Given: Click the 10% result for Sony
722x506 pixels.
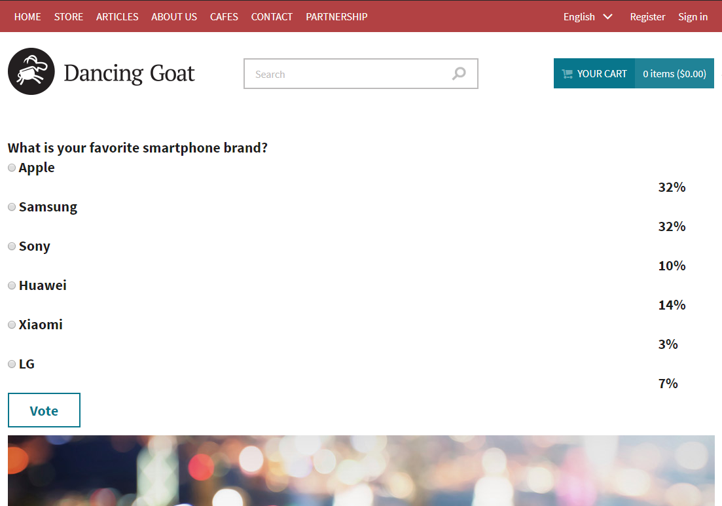Looking at the screenshot, I should pos(672,266).
